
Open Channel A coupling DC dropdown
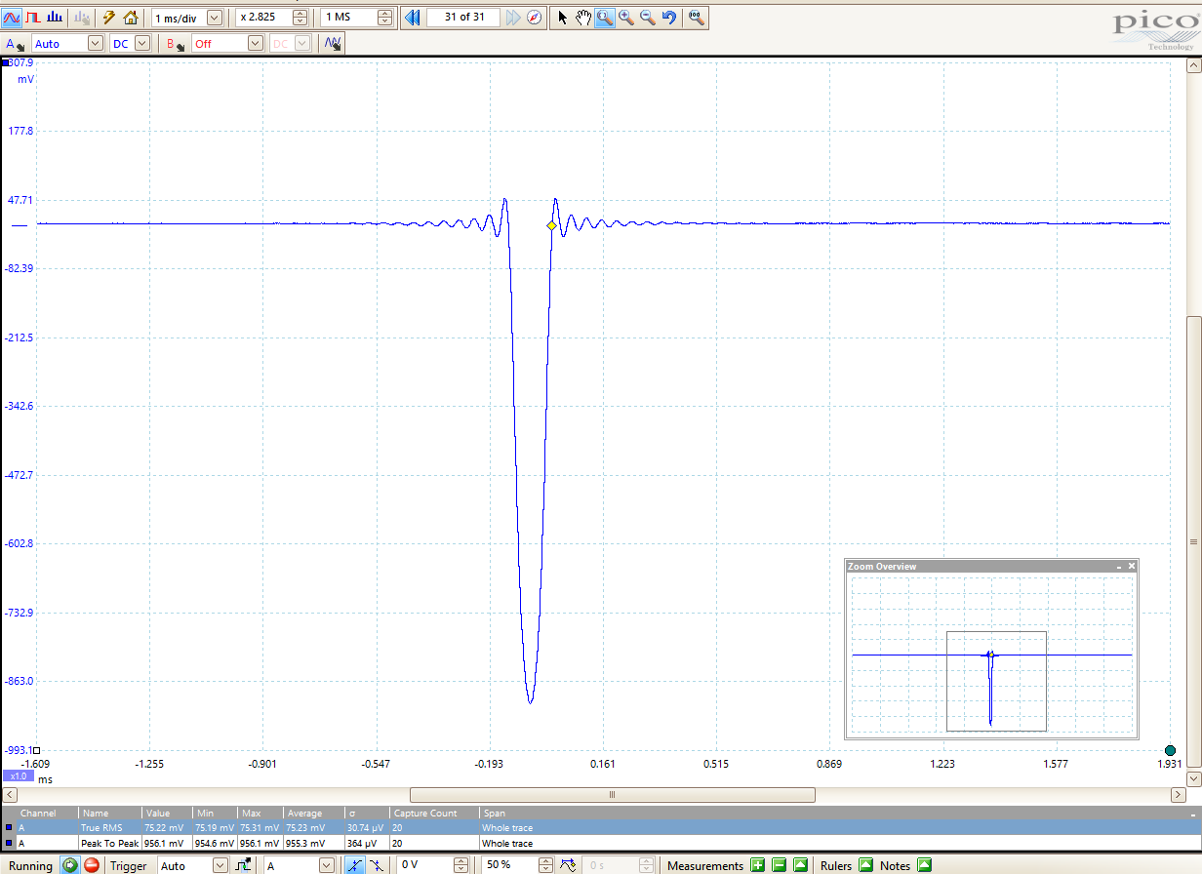coord(142,43)
